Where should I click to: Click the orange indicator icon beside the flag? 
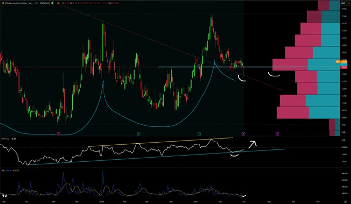(58, 4)
